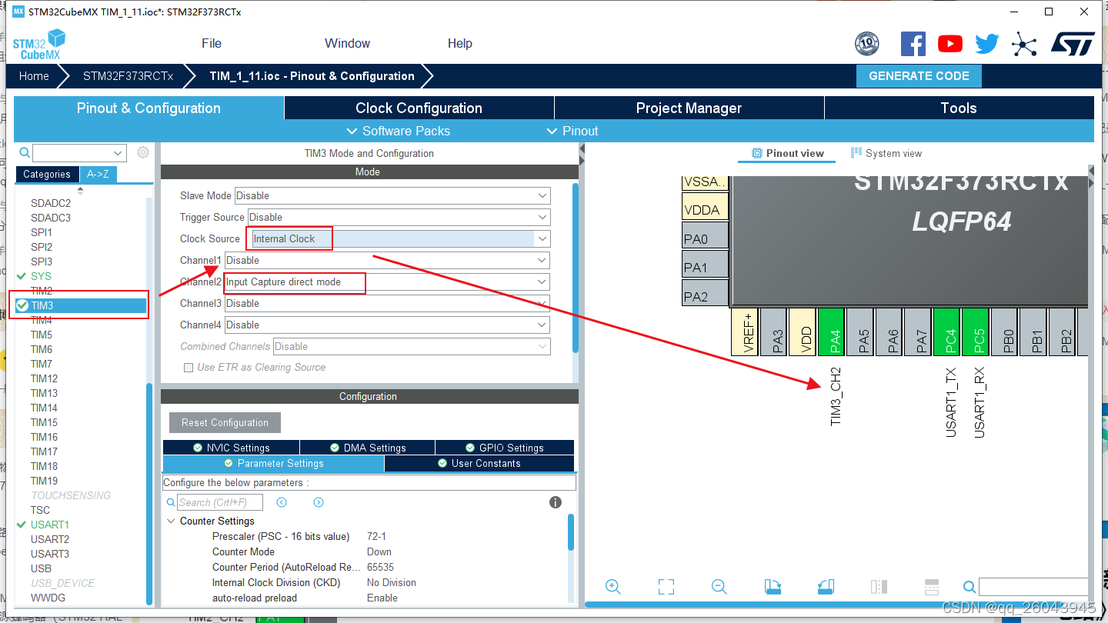Click GENERATE CODE button

[x=919, y=76]
